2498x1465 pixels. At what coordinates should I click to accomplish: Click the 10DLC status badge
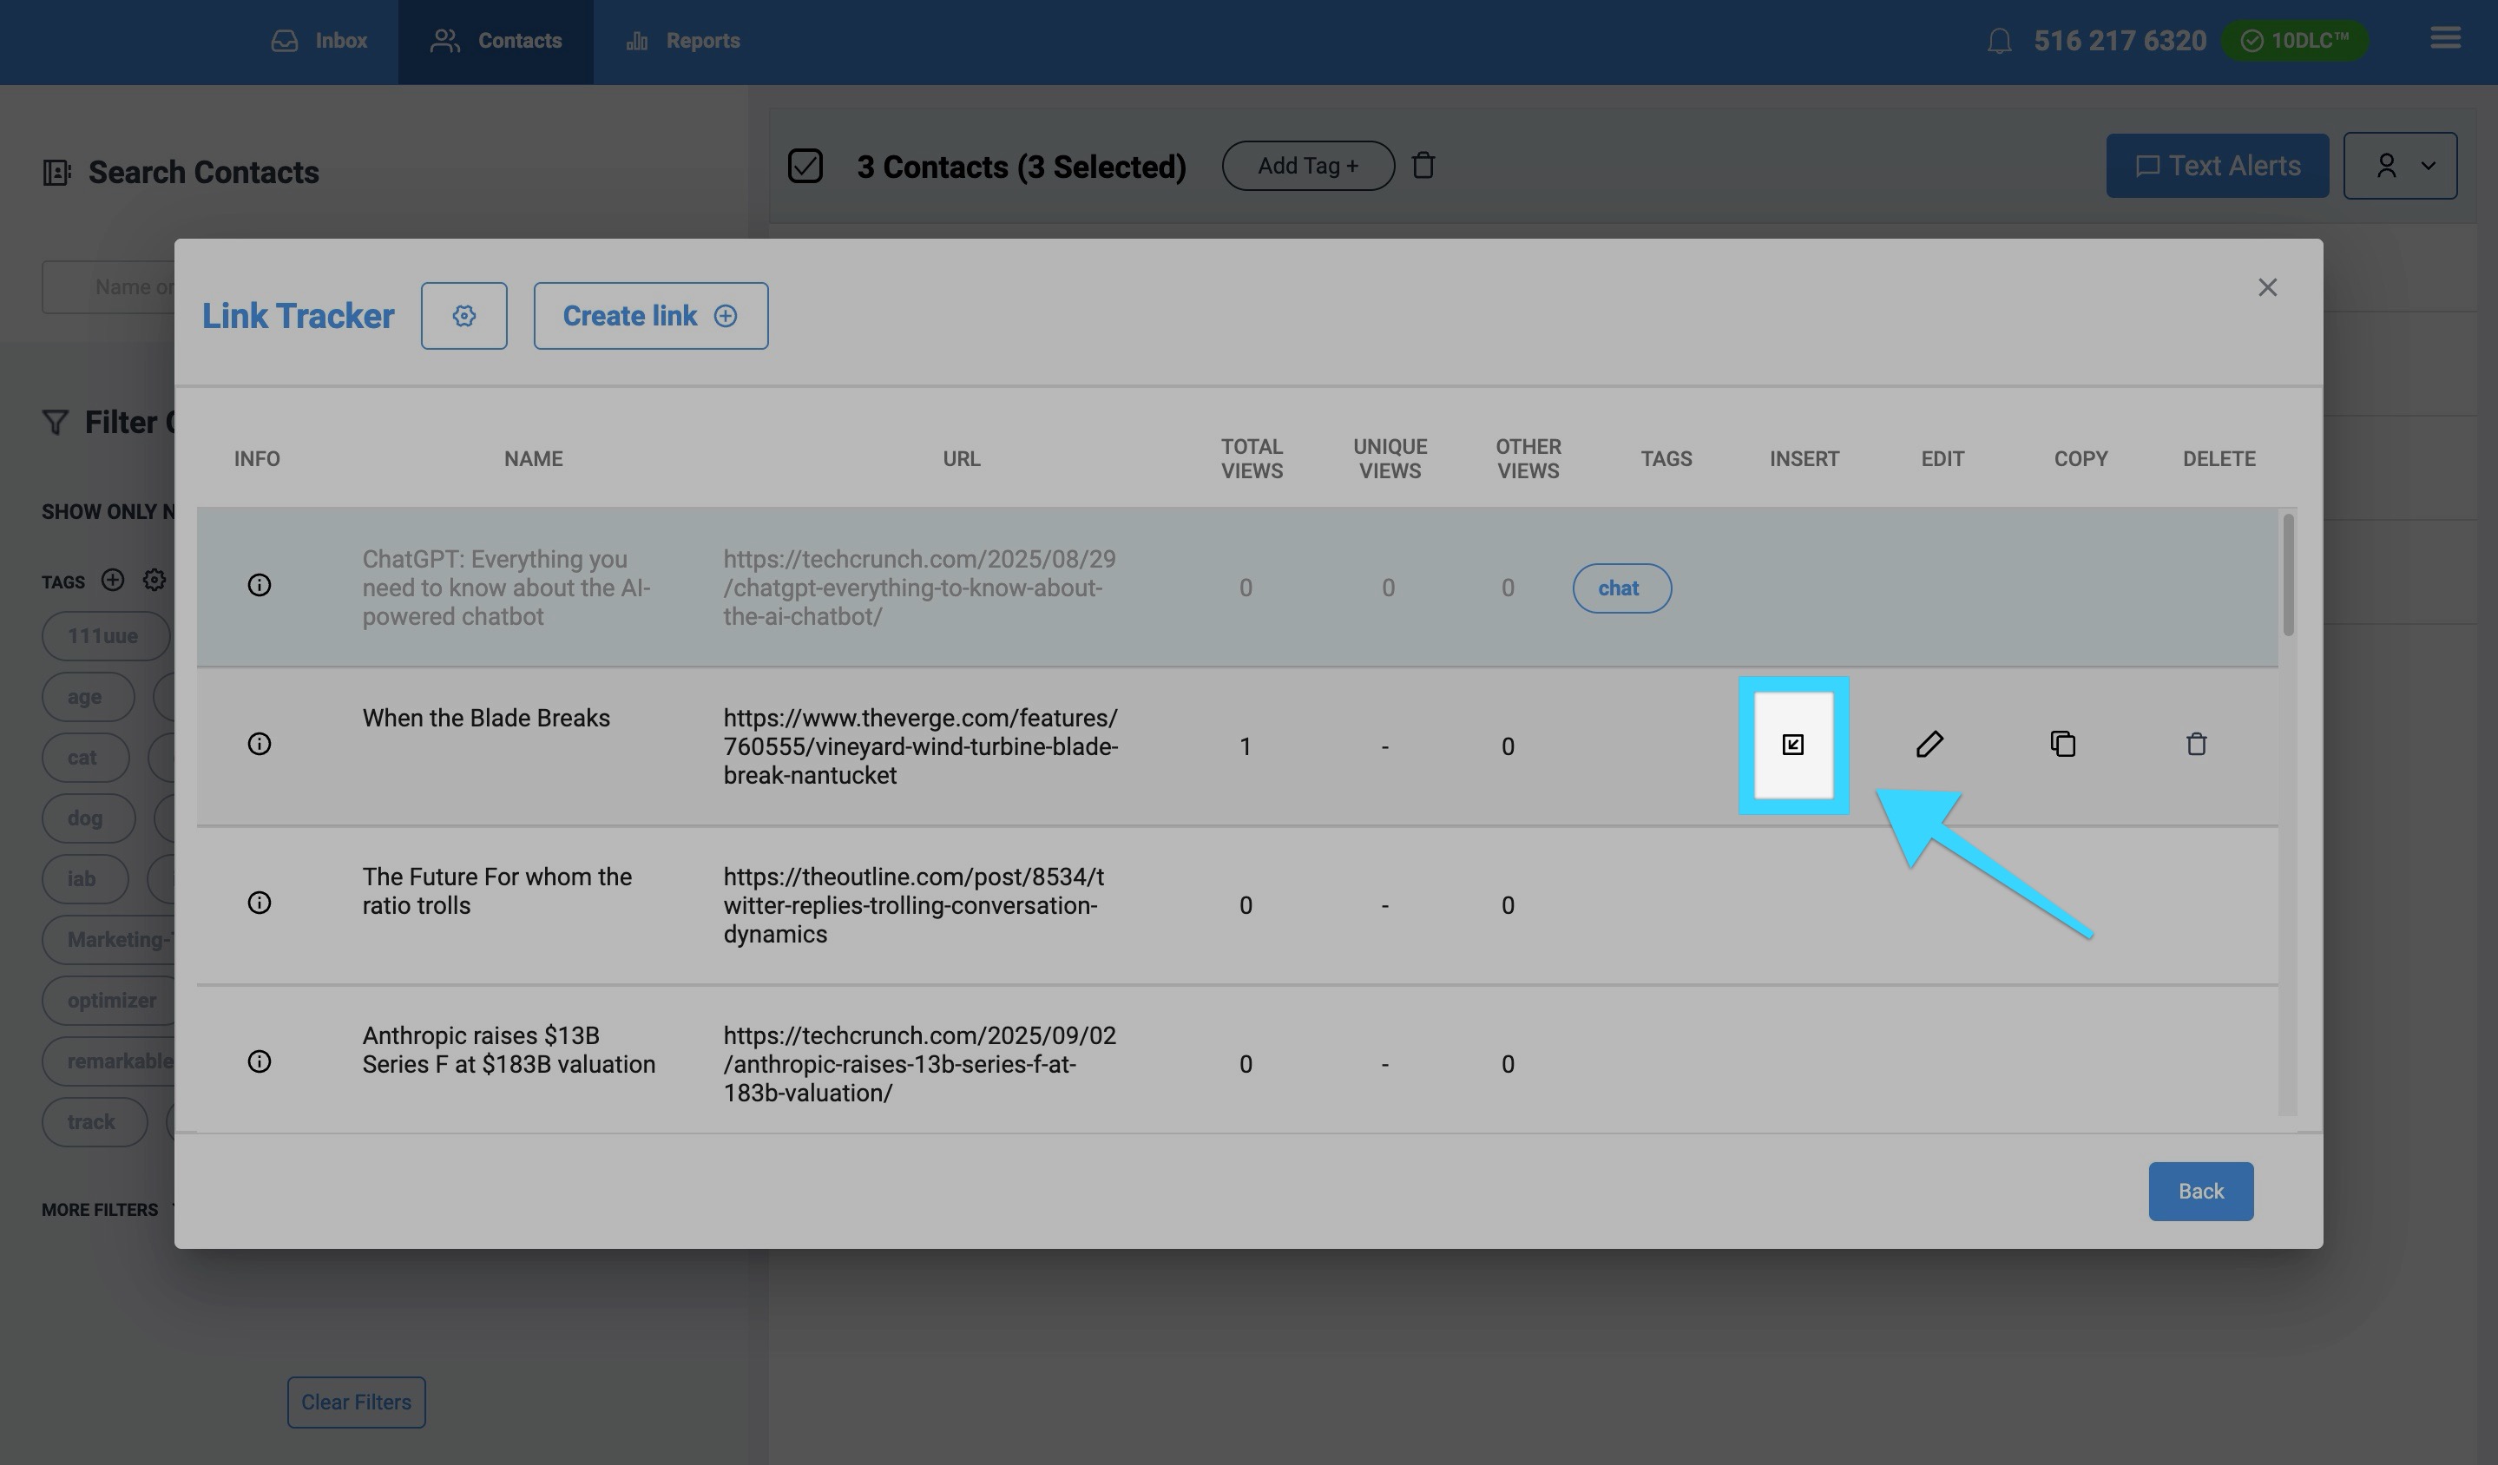click(2295, 41)
